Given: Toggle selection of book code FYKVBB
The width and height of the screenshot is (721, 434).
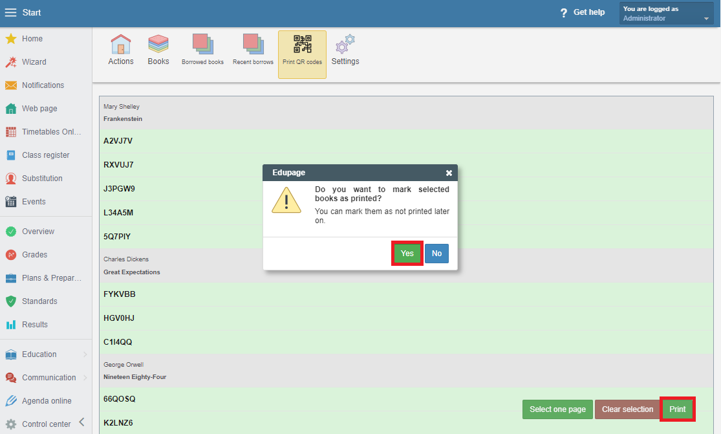Looking at the screenshot, I should pyautogui.click(x=120, y=294).
